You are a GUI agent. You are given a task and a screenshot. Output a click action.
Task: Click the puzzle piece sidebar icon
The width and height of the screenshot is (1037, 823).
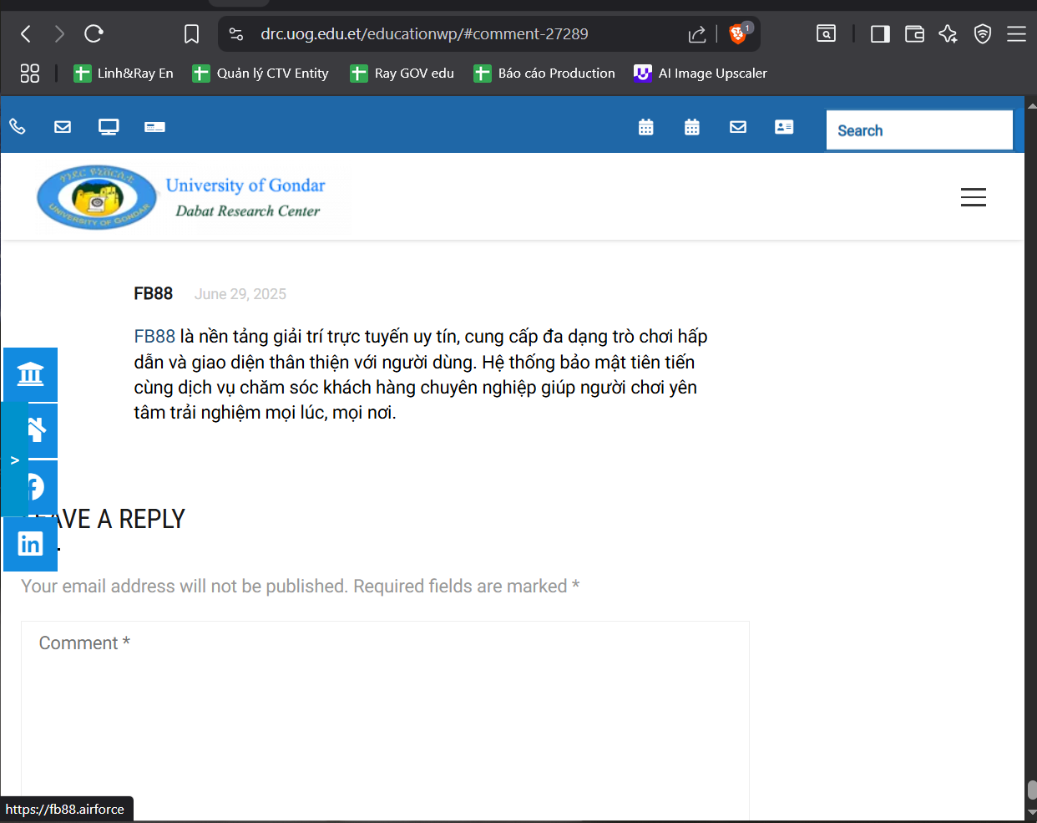[38, 430]
